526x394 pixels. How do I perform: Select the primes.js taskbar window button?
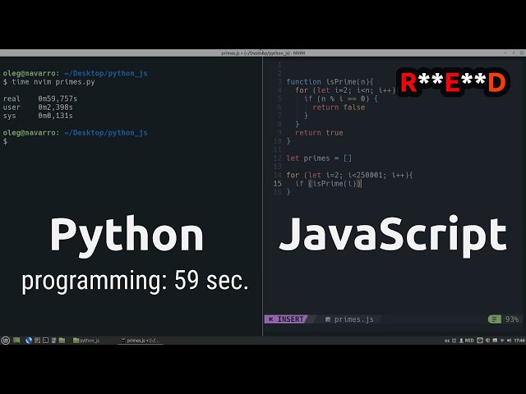tap(141, 341)
